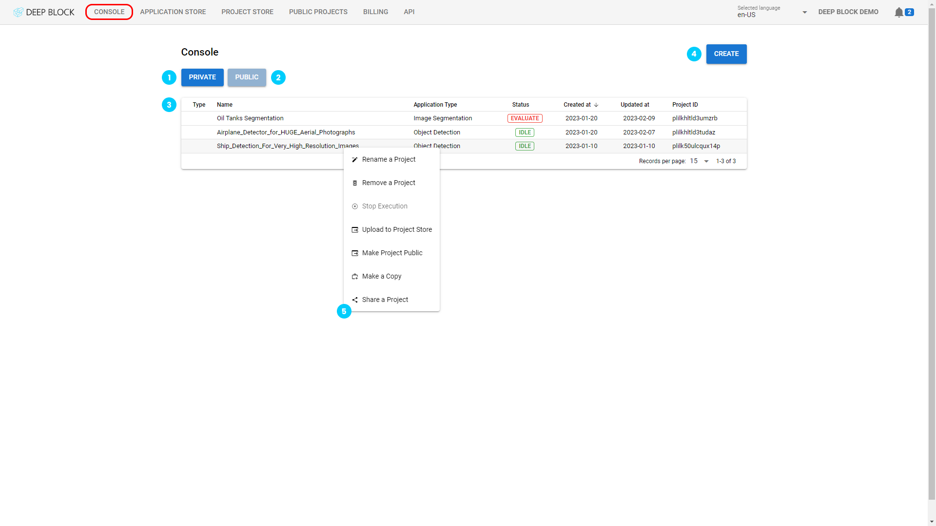This screenshot has height=526, width=936.
Task: Click Object Detection cell in Airplane_Detector row
Action: 437,132
